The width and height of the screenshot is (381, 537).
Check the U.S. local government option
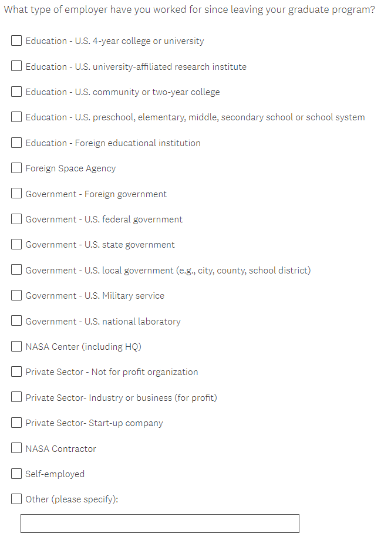(17, 270)
